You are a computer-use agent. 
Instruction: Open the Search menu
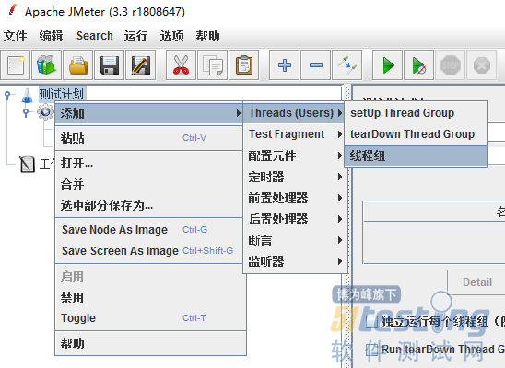pos(95,36)
